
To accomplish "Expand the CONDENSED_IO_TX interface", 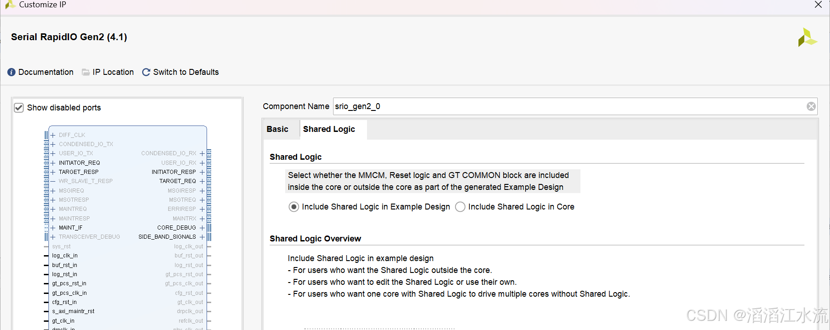I will (x=53, y=144).
